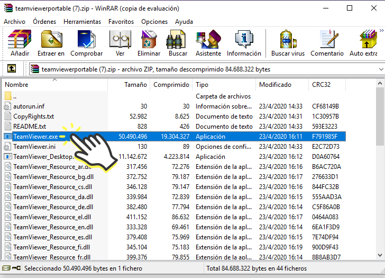This screenshot has height=278, width=385.
Task: Click the TeamViewer_Resource_bg.dll file icon
Action: point(8,177)
